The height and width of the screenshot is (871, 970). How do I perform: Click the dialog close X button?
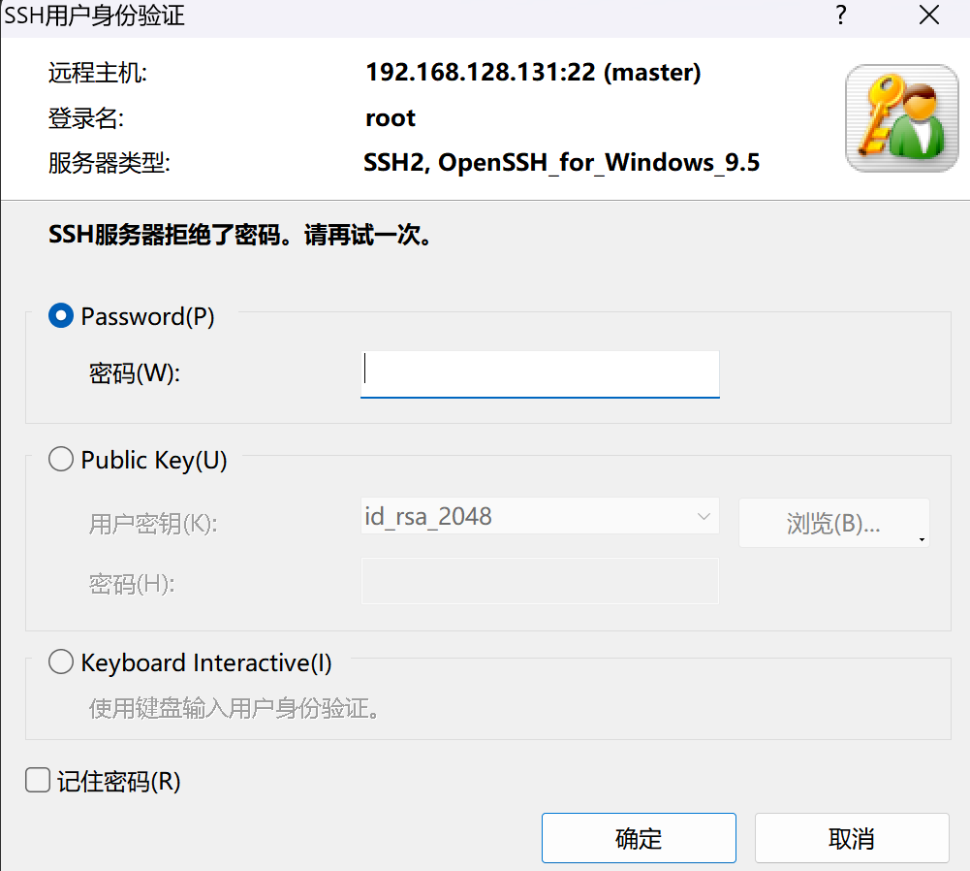point(928,16)
